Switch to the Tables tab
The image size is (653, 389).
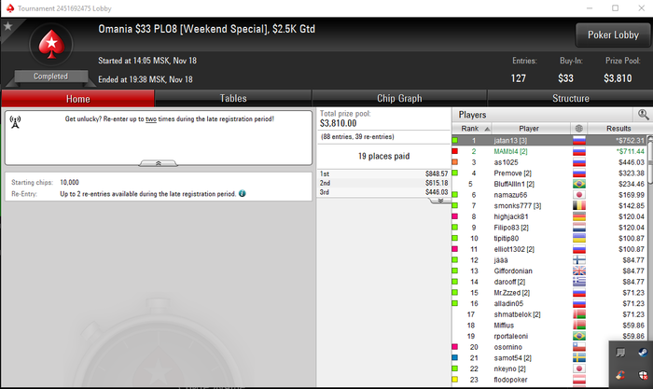[233, 98]
